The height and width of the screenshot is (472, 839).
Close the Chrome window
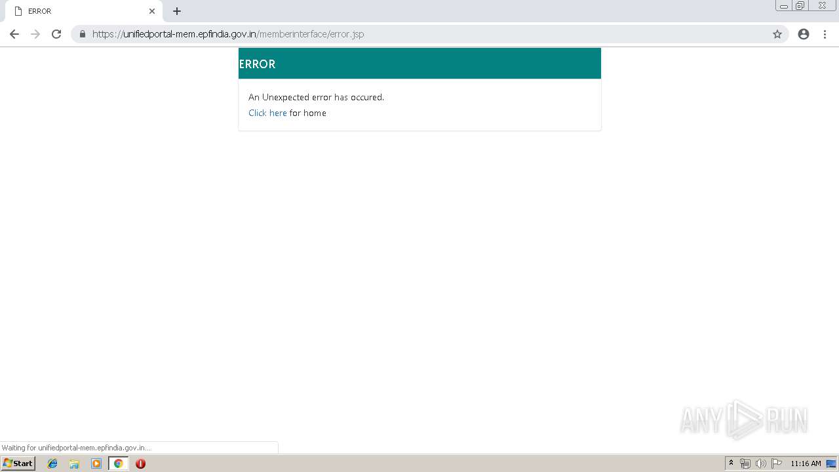click(x=822, y=6)
